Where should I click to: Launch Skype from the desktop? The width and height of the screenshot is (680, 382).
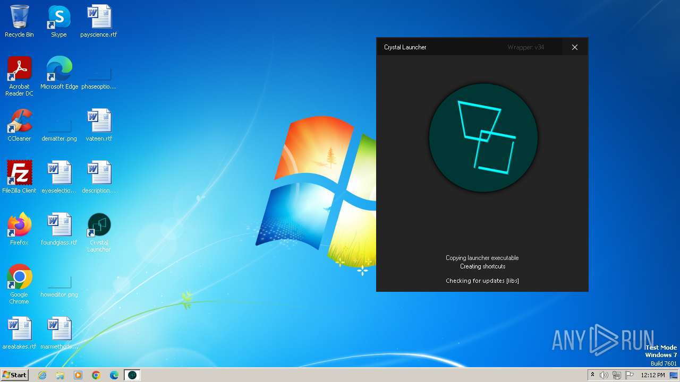click(59, 21)
